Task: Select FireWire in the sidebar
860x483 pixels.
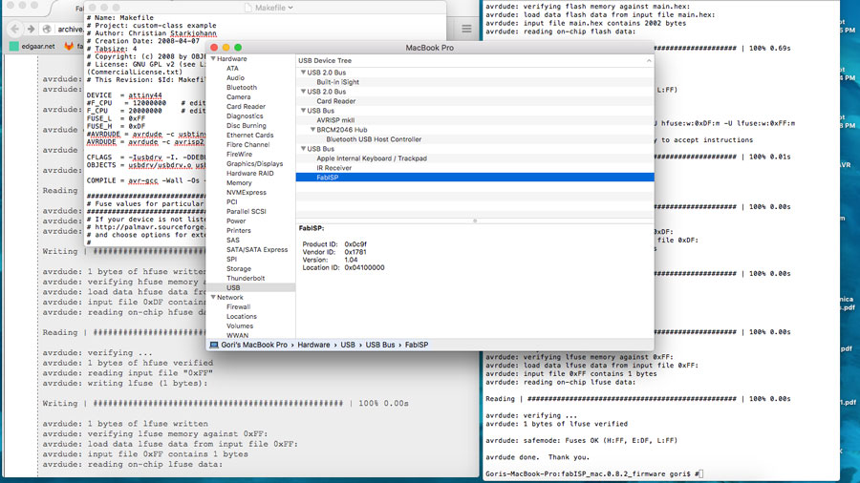Action: pos(239,155)
